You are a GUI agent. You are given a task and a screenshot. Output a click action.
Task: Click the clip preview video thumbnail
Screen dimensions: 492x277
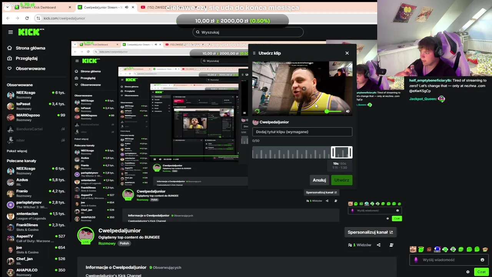click(x=302, y=88)
